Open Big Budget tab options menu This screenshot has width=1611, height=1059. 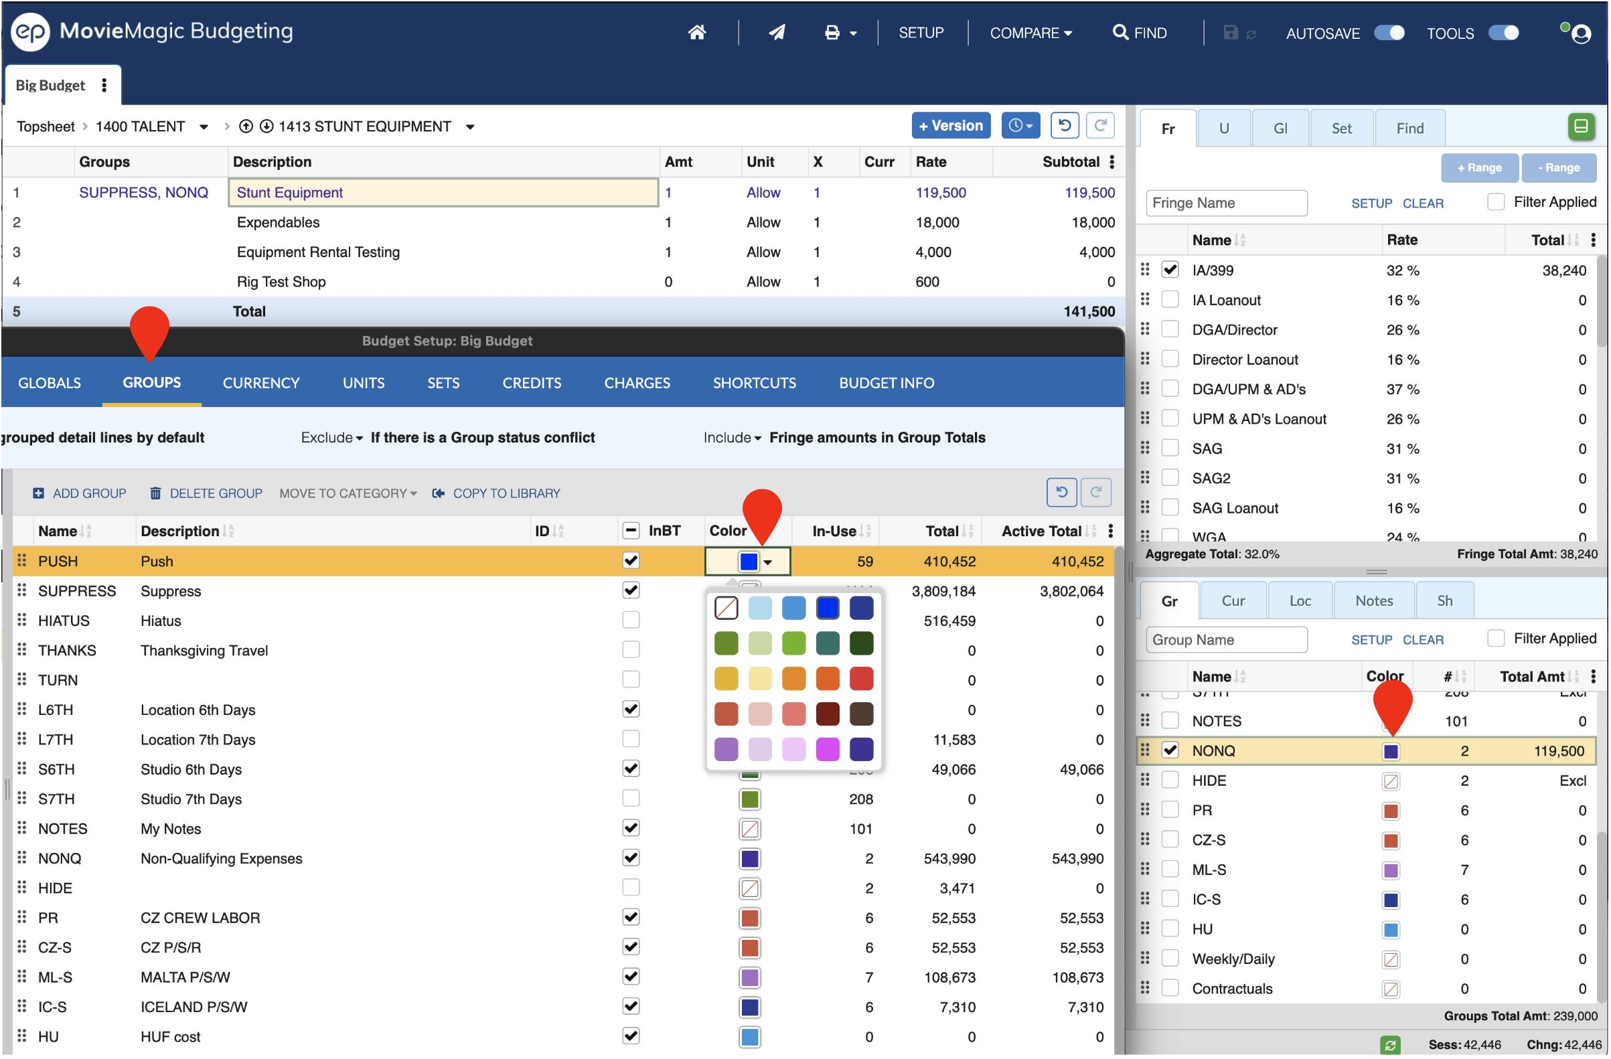point(104,84)
